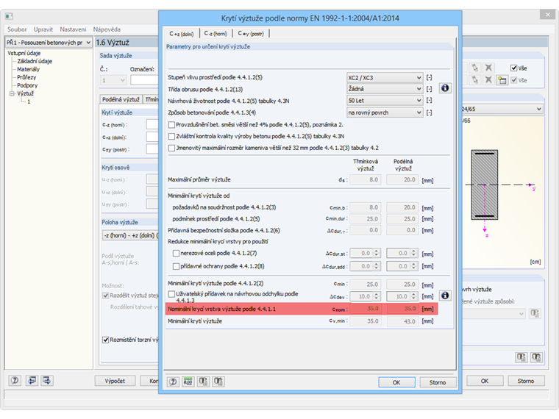The width and height of the screenshot is (559, 419).
Task: Click upper pick-member cursor icon on right panel
Action: [474, 68]
